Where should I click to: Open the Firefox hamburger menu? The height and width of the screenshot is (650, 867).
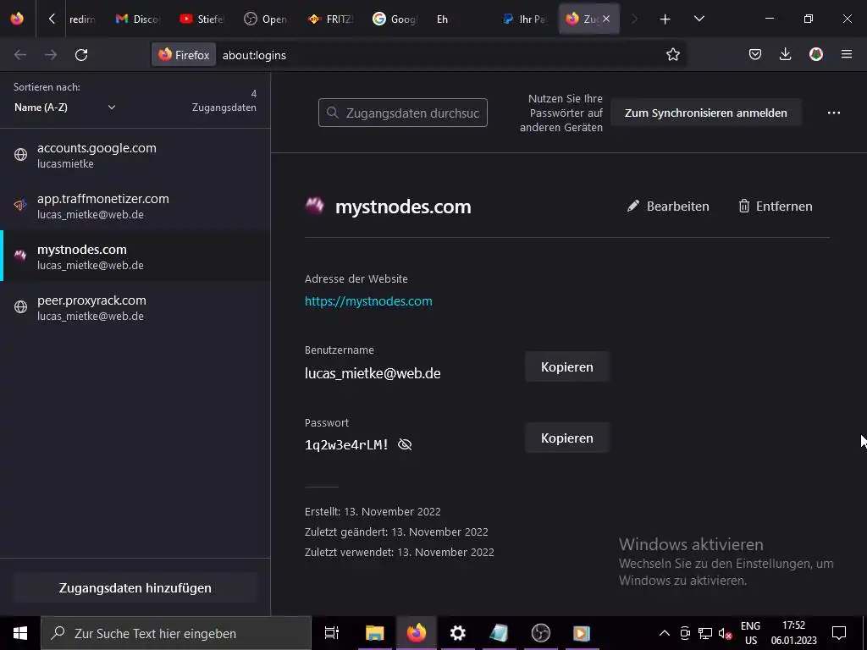(847, 54)
